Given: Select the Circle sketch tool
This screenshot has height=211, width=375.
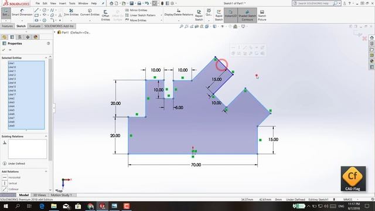Looking at the screenshot, I should pos(45,10).
